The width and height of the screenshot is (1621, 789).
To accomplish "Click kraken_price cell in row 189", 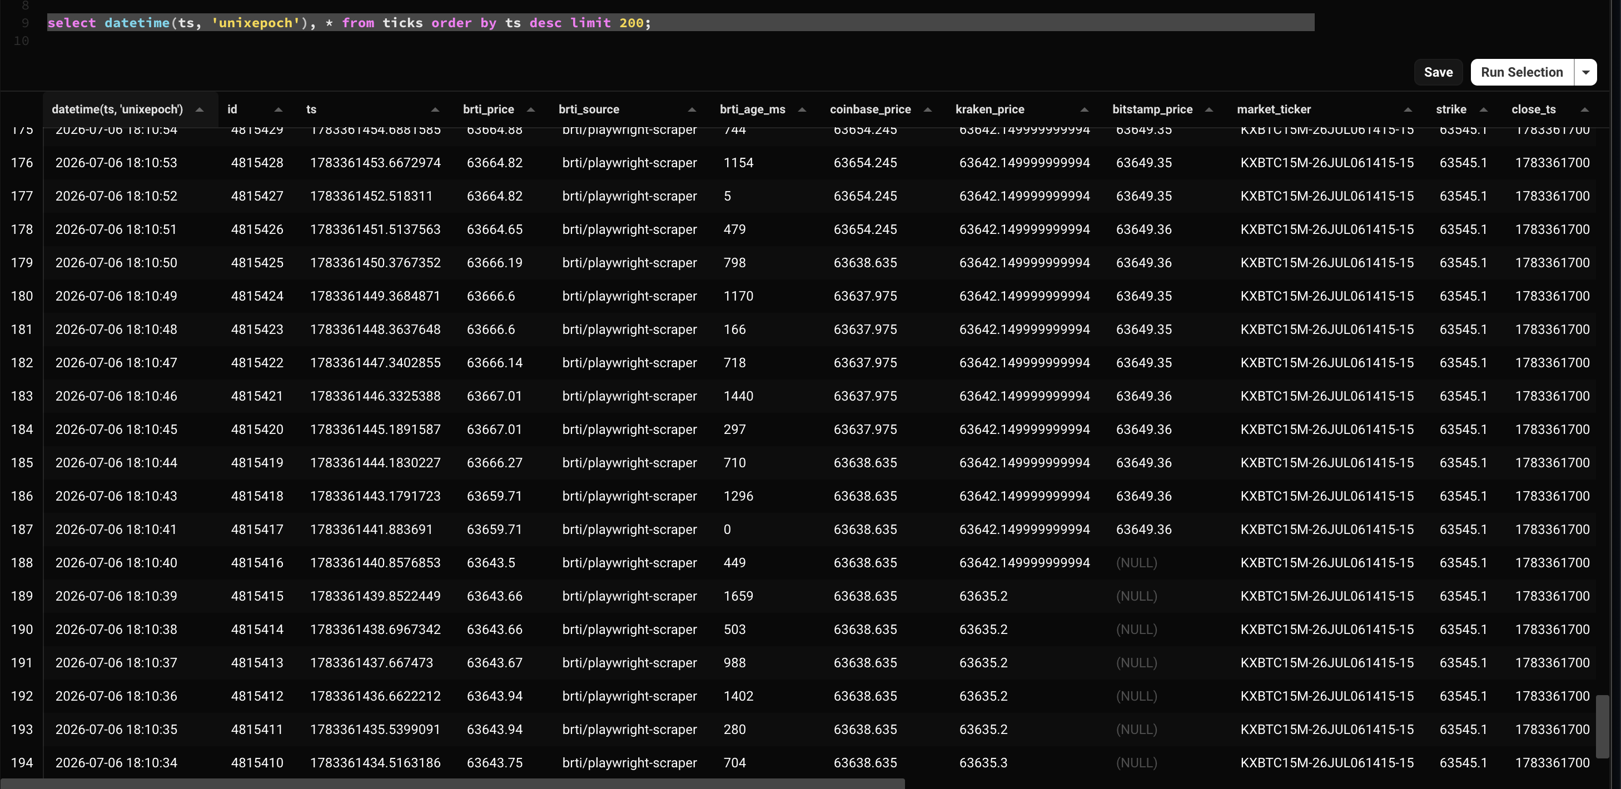I will click(983, 596).
